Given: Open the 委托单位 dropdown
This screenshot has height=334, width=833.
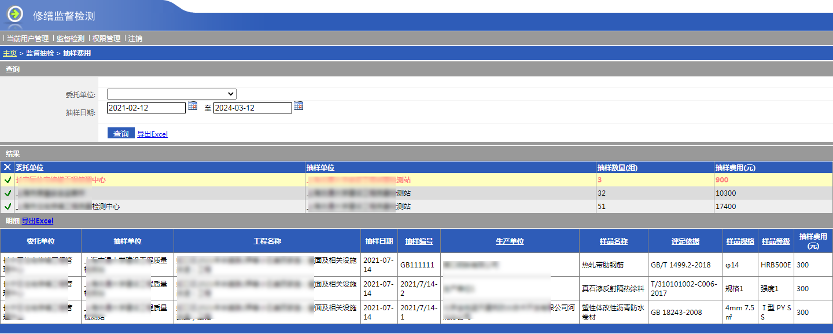Looking at the screenshot, I should point(172,94).
